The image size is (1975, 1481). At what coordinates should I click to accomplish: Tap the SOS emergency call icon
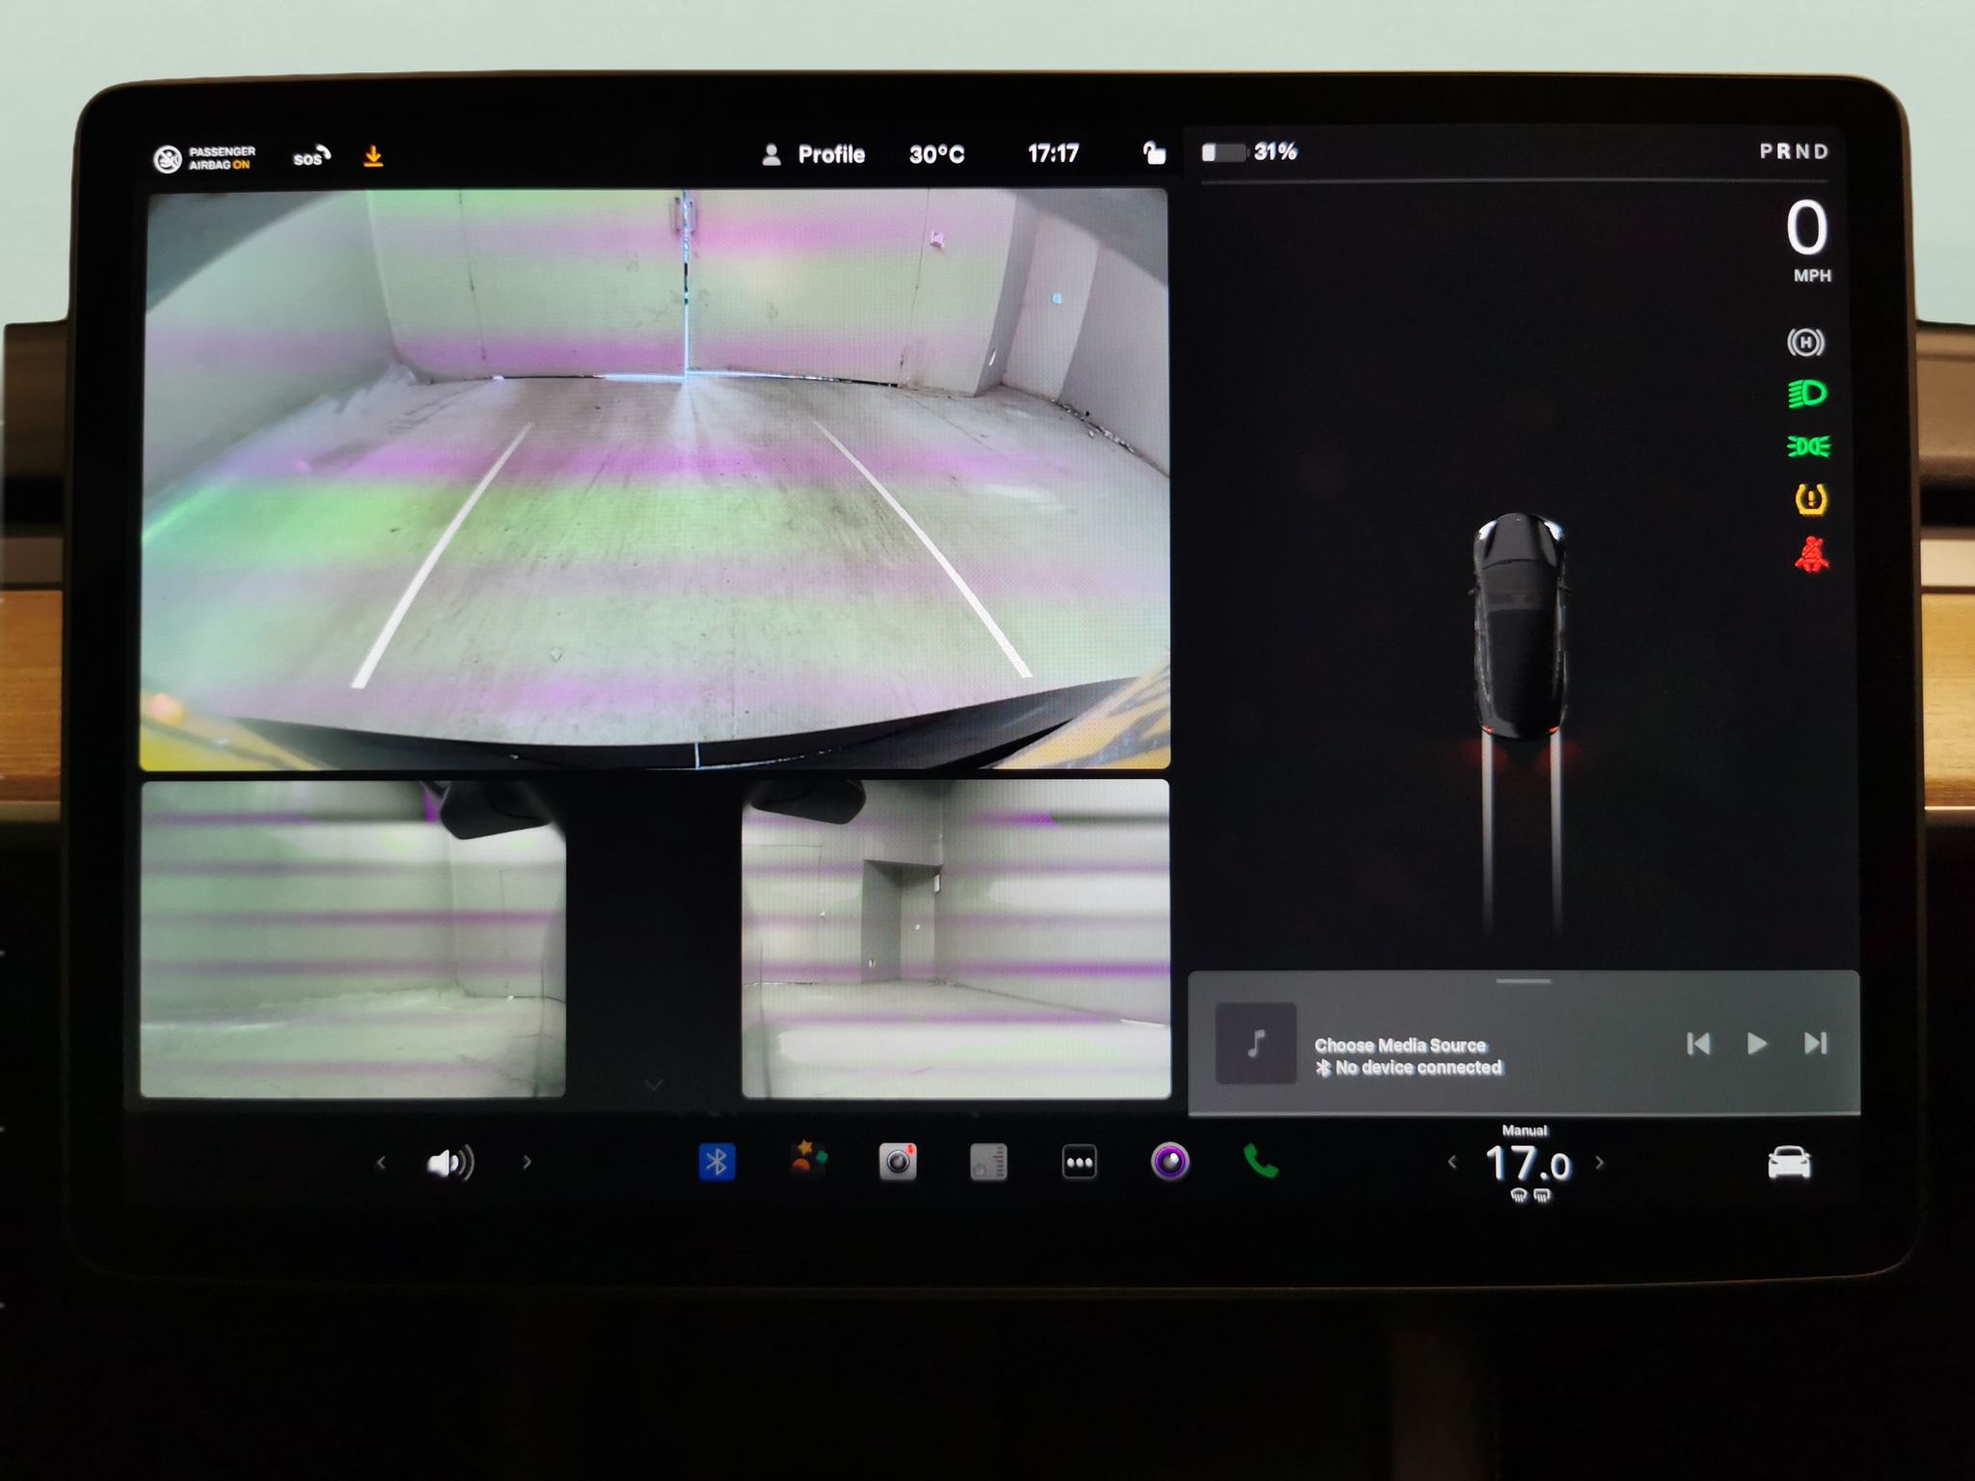coord(311,157)
